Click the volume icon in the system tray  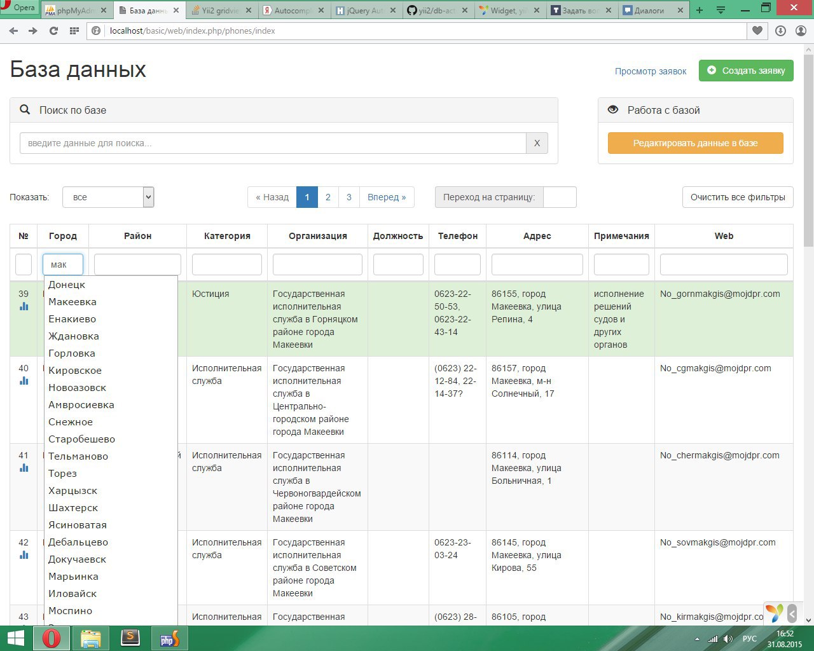pos(728,639)
